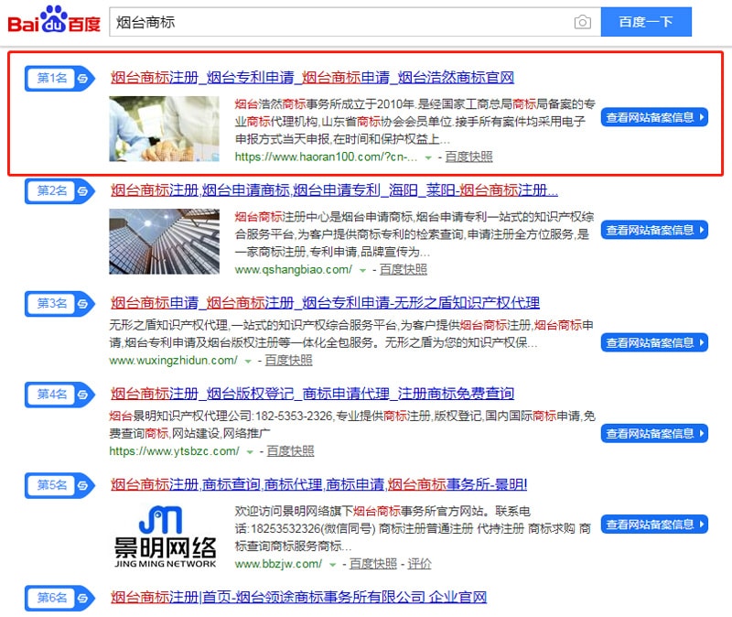Click URL https://www.haoran100.com
Screen dimensions: 732x617
click(326, 157)
